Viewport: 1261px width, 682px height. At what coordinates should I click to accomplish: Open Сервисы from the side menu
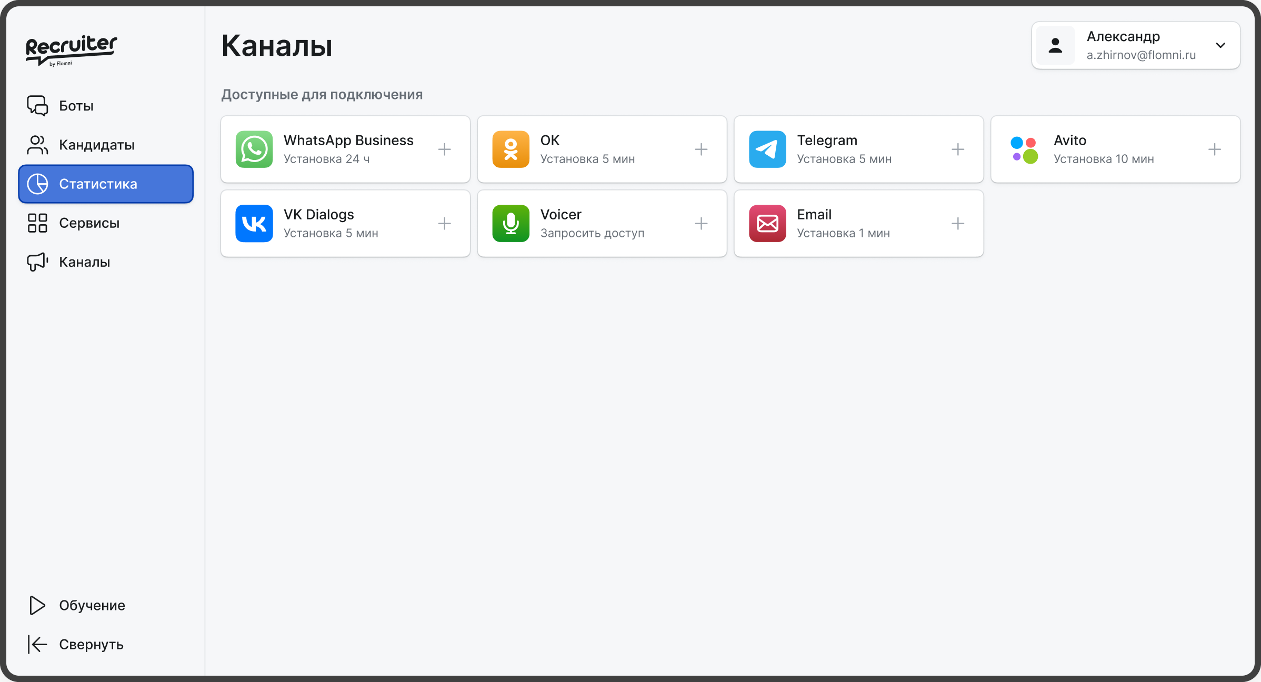89,223
